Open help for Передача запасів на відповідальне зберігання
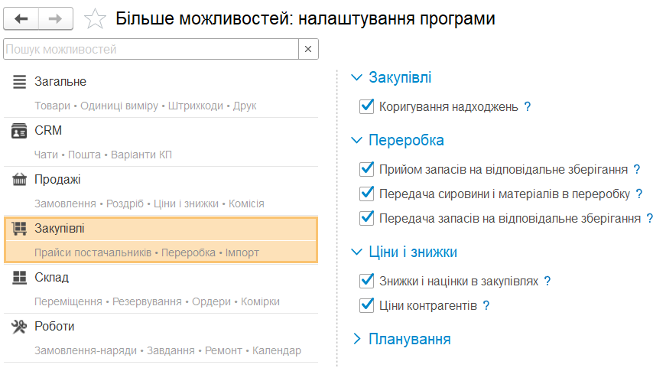This screenshot has height=368, width=666. pos(650,218)
